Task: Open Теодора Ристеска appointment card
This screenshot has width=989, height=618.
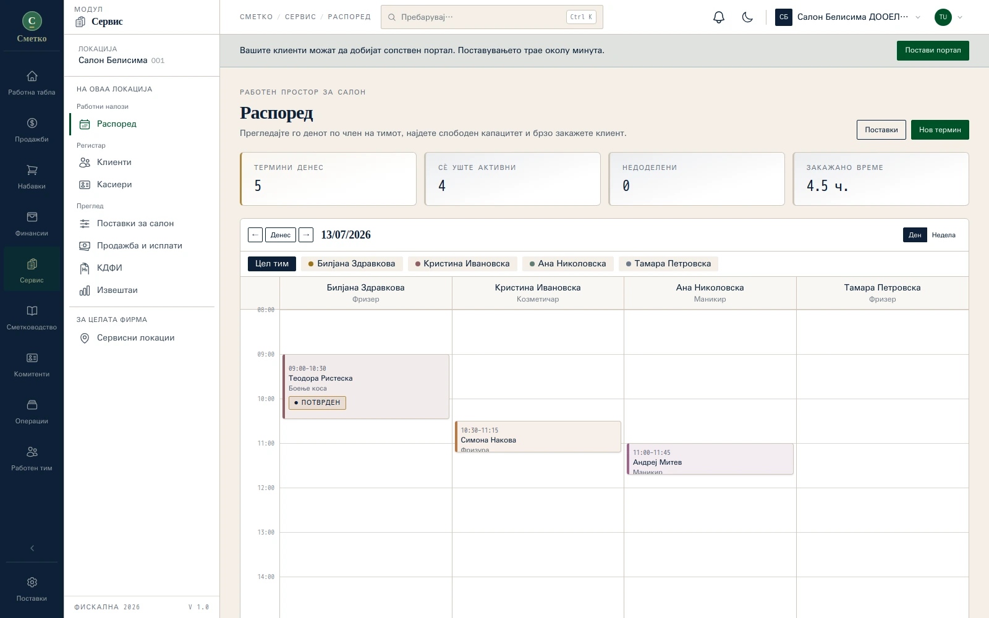Action: (366, 386)
